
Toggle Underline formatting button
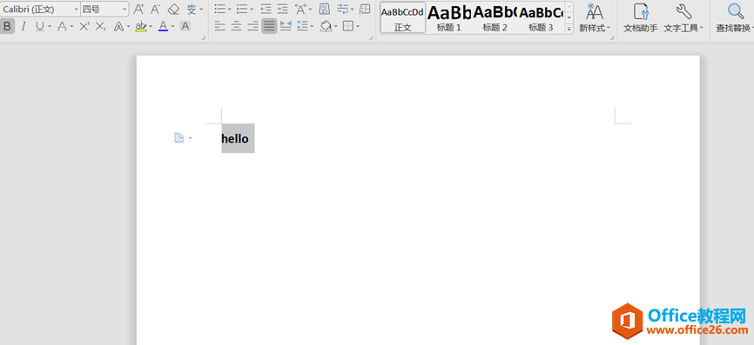tap(39, 26)
